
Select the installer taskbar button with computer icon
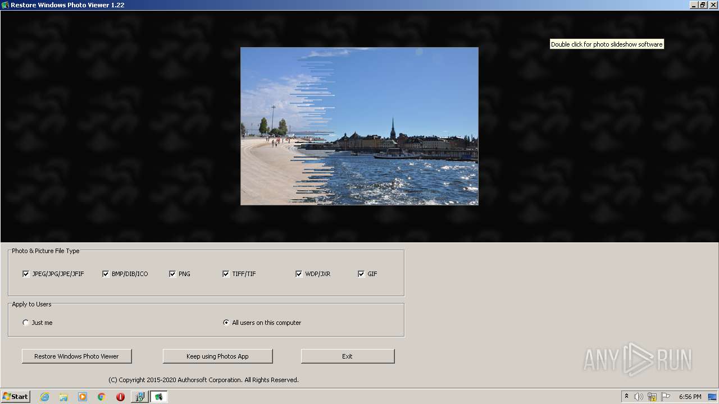139,397
